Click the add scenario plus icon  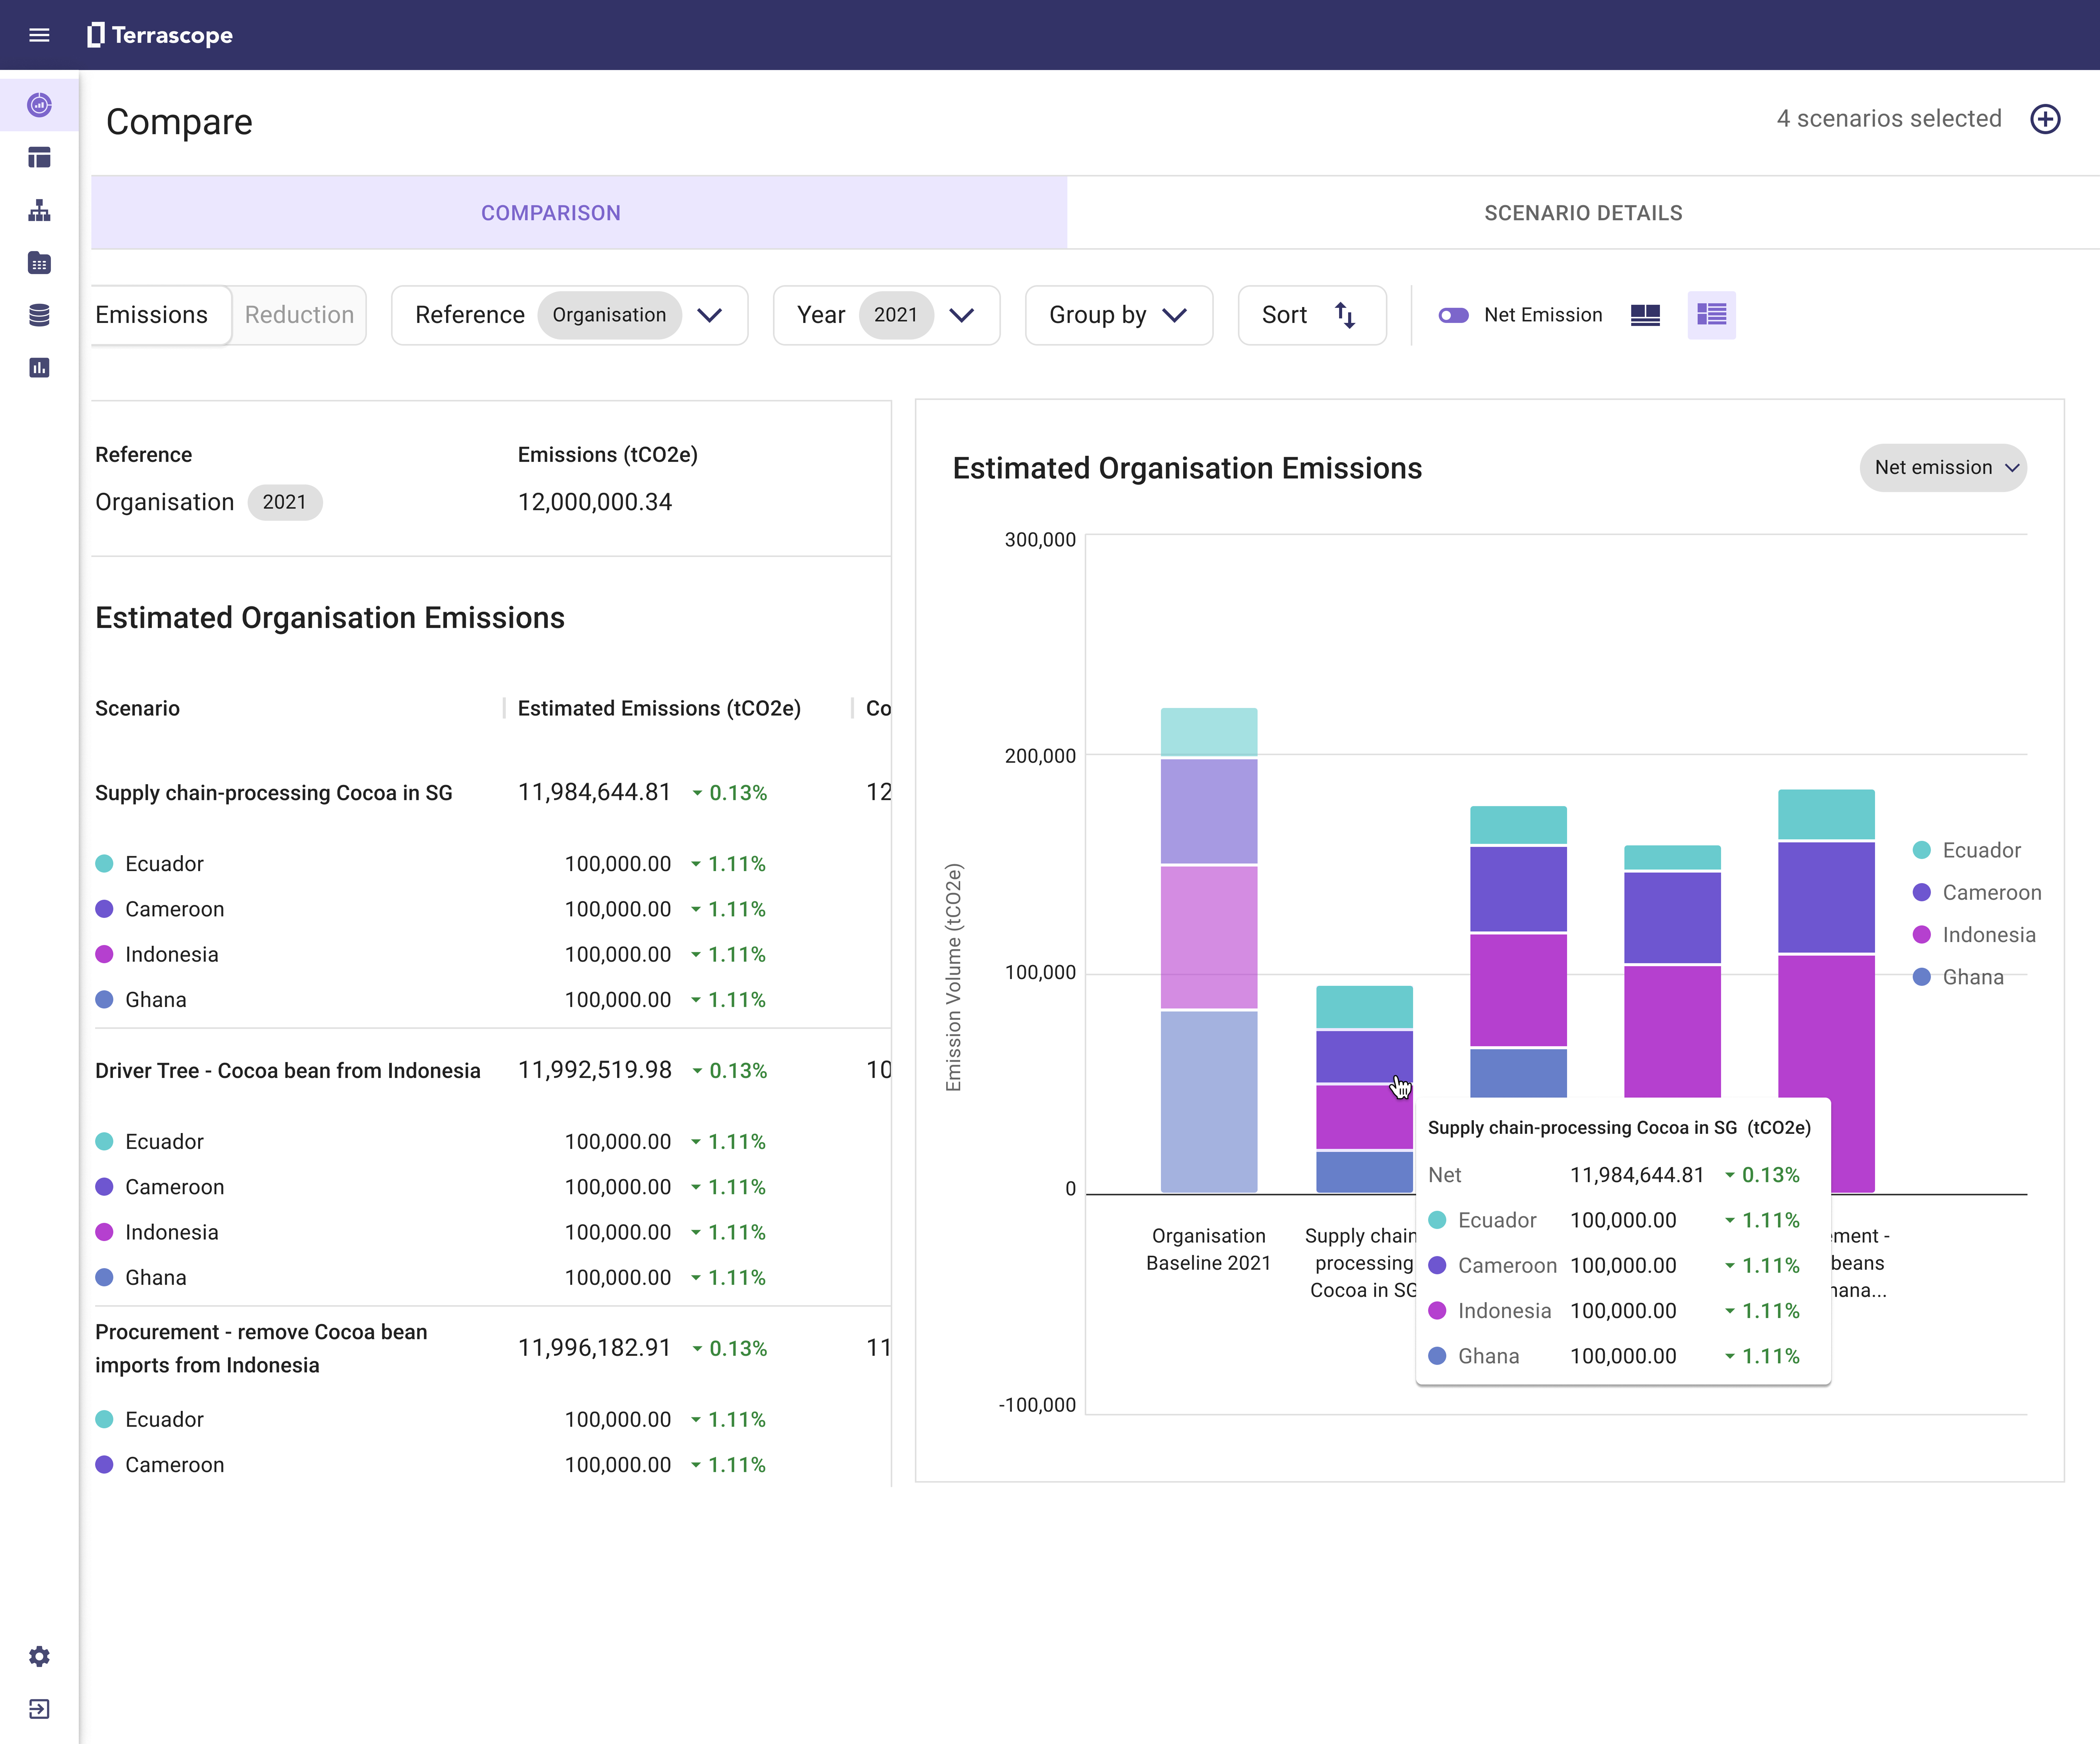pyautogui.click(x=2045, y=119)
